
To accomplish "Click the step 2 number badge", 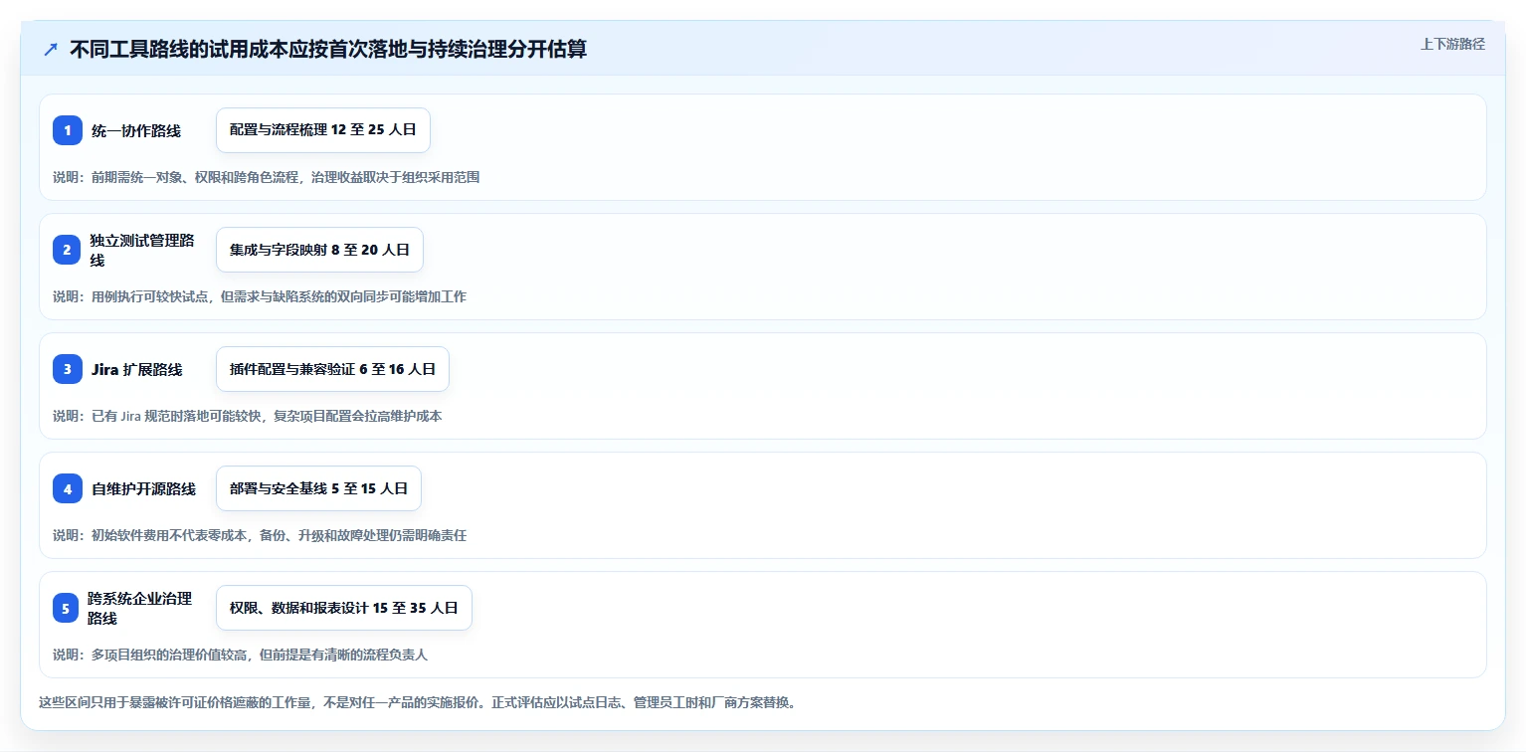I will 67,250.
